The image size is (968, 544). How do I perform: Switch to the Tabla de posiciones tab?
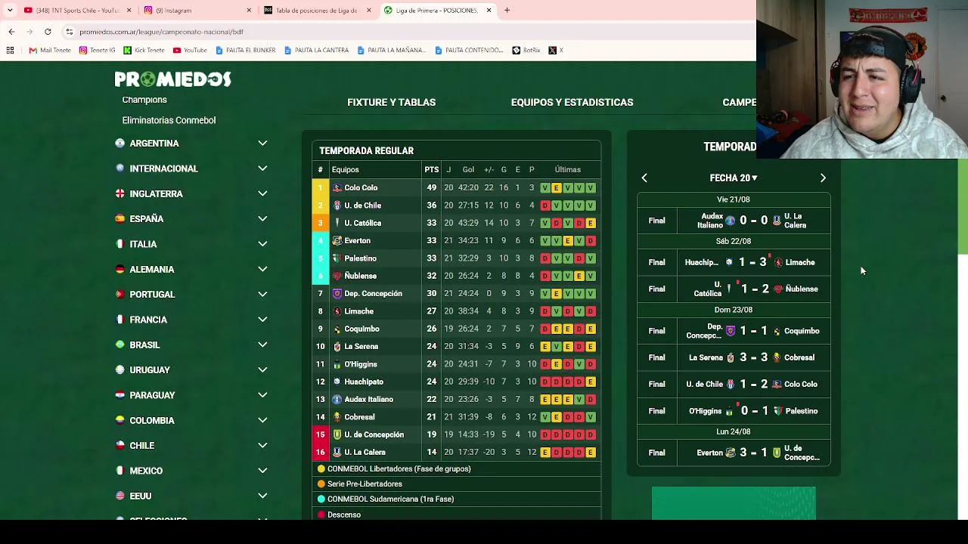pos(317,11)
